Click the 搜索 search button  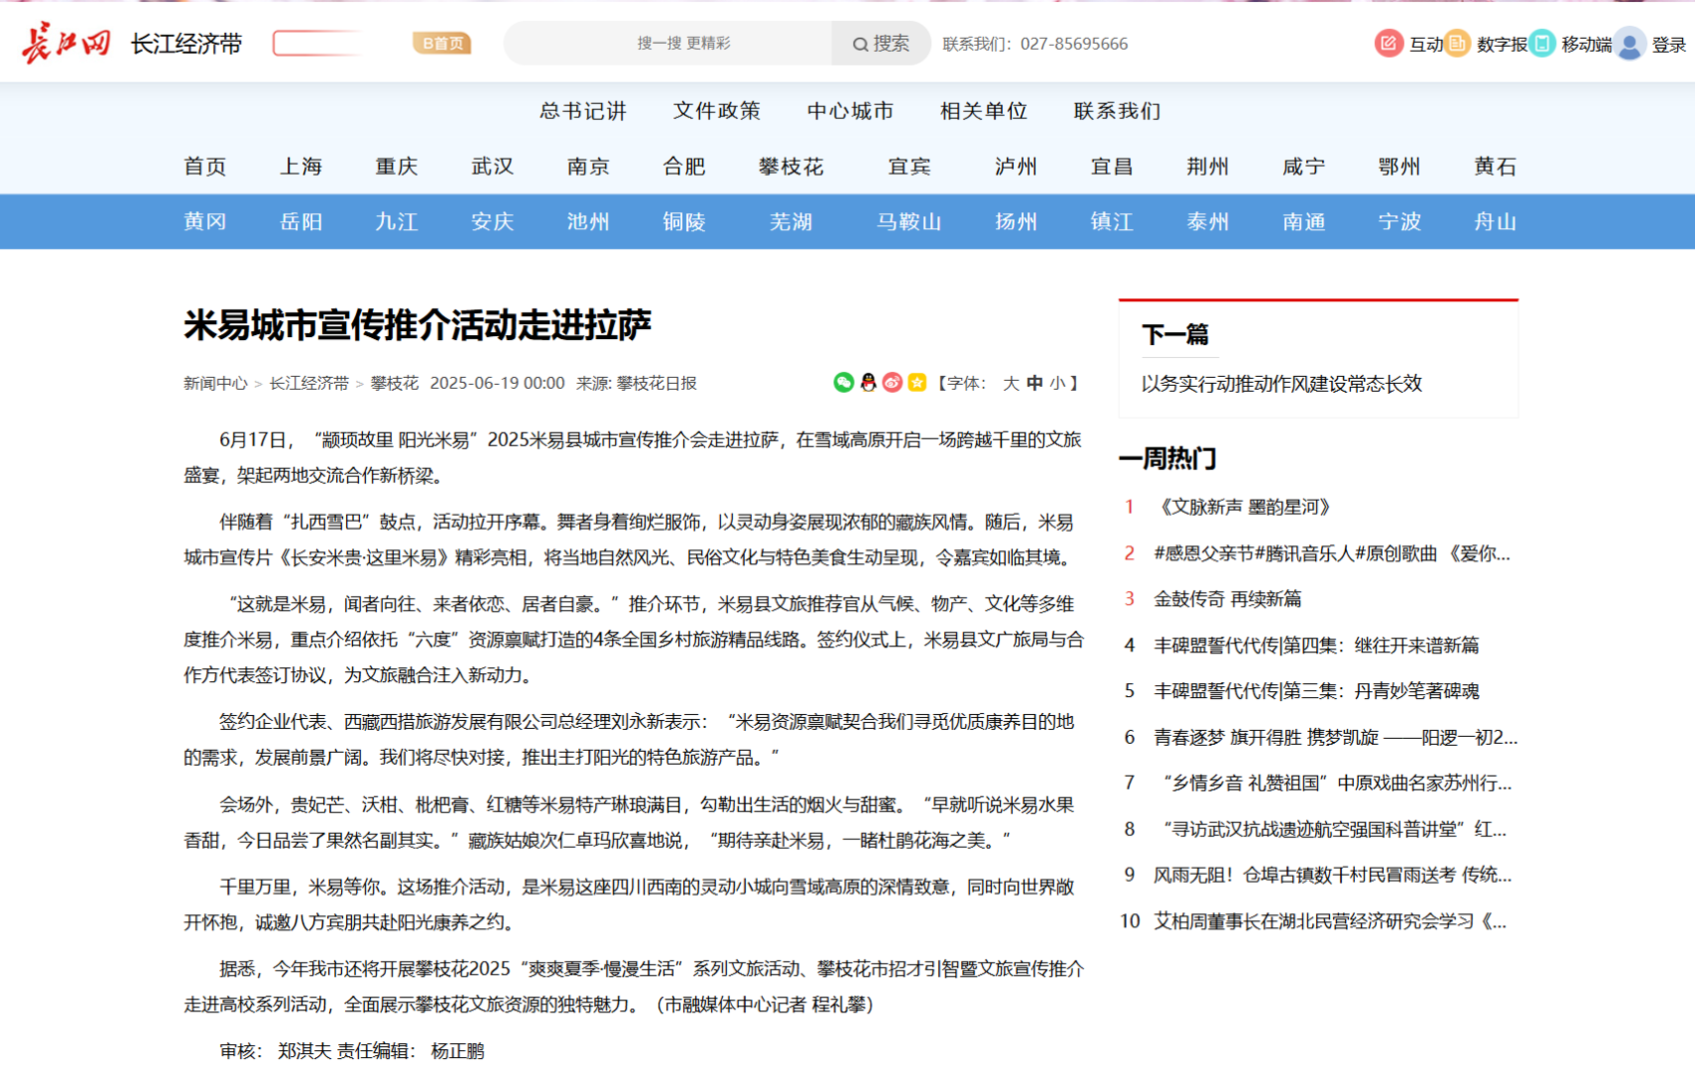(880, 44)
